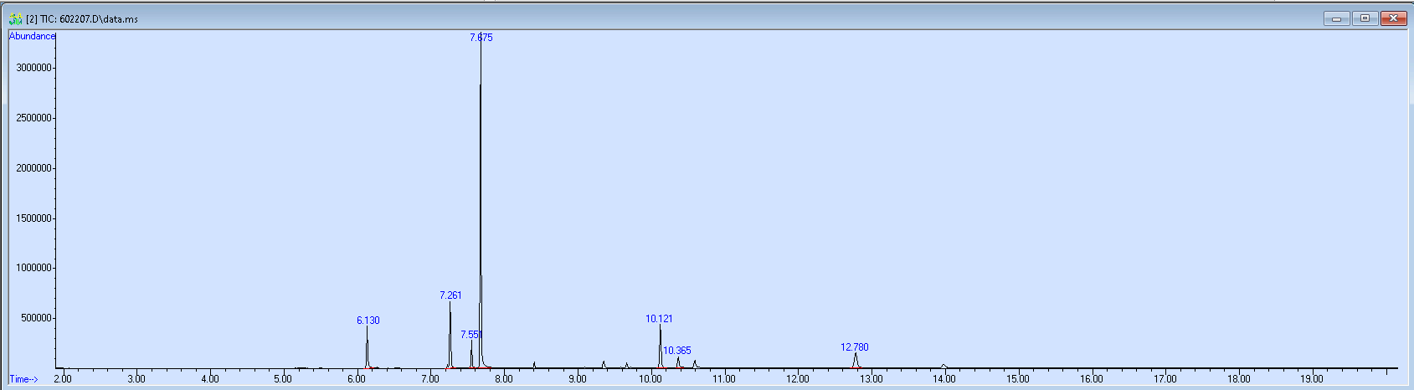Maximize the TIC chromatogram window

pyautogui.click(x=1365, y=18)
